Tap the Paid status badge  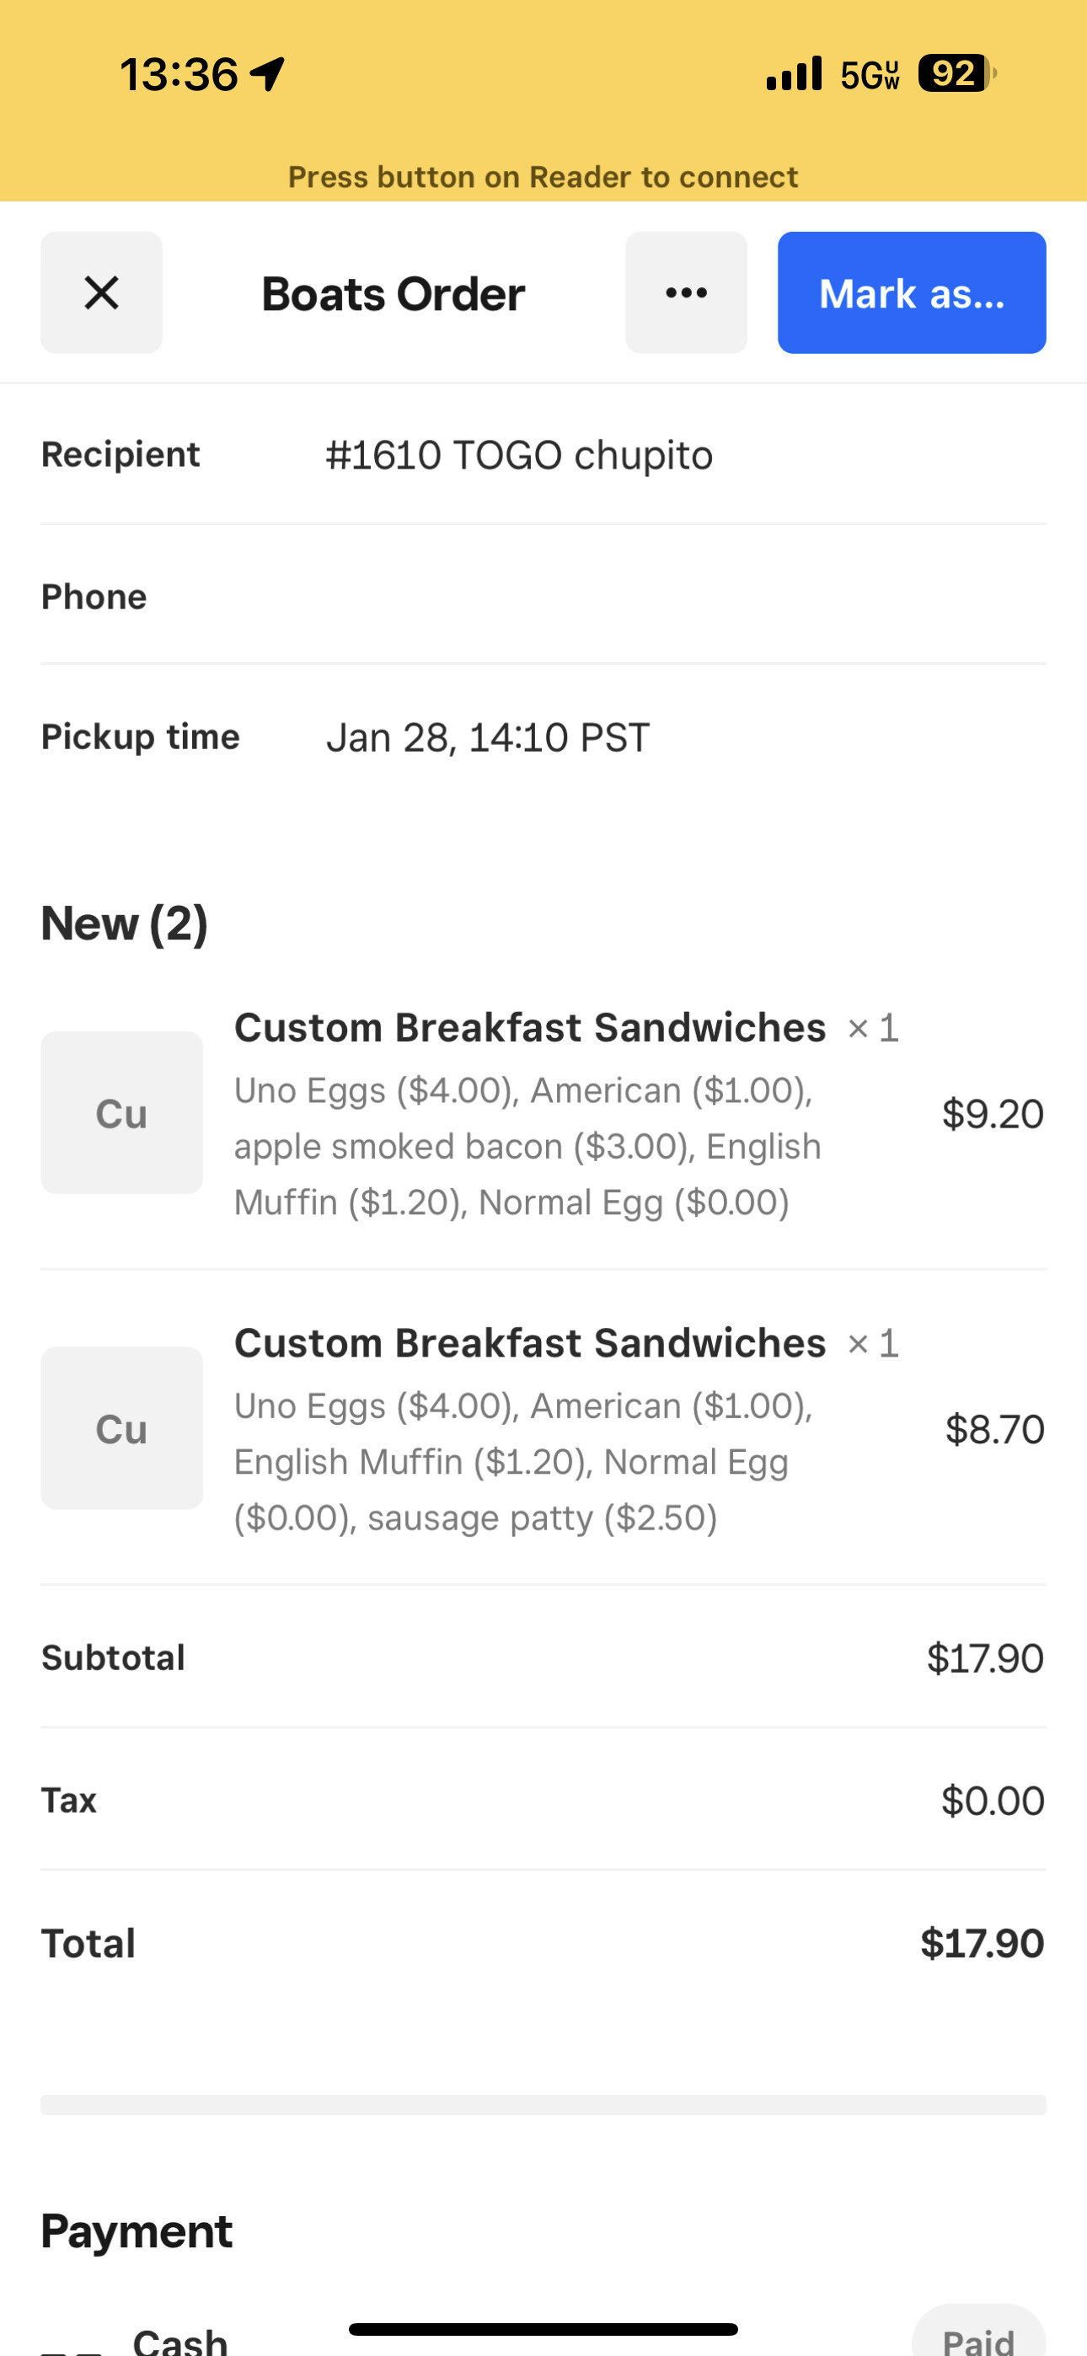978,2337
